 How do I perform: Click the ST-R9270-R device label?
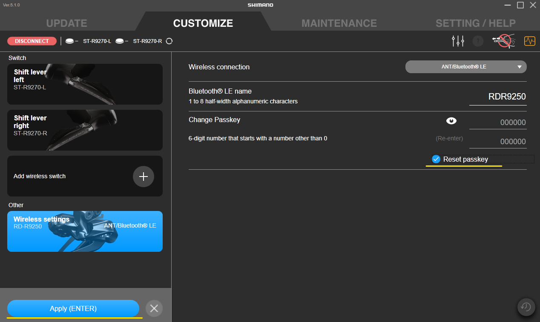[x=147, y=41]
